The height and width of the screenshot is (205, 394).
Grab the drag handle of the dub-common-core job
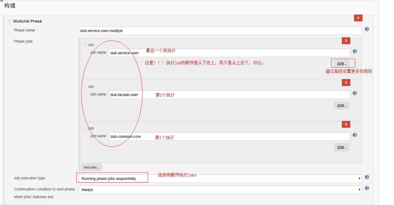(84, 128)
